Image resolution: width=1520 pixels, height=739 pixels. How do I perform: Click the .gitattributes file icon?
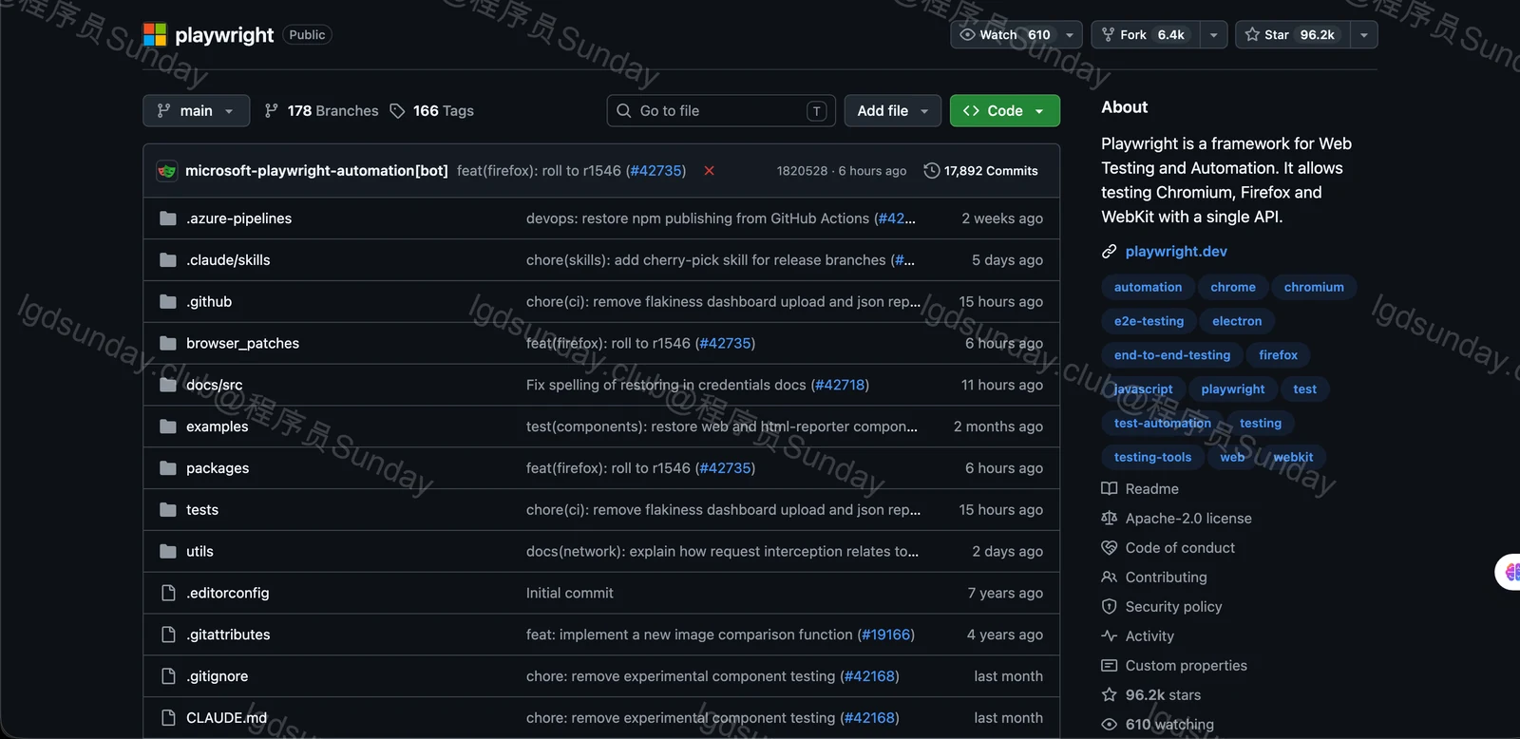pyautogui.click(x=168, y=635)
